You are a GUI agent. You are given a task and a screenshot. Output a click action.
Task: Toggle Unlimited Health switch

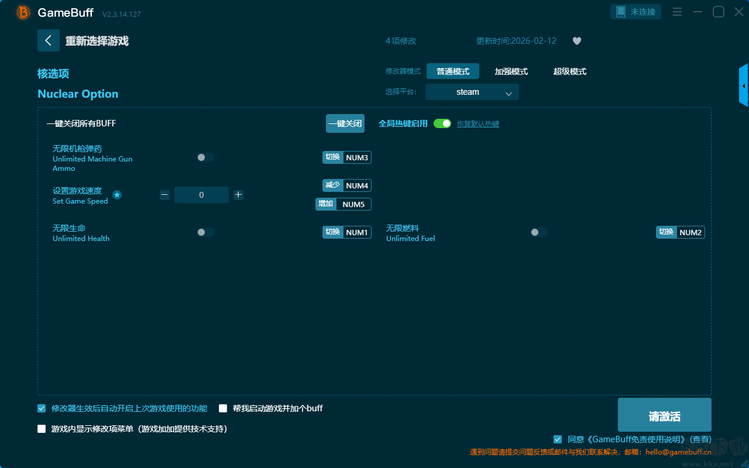pyautogui.click(x=205, y=232)
